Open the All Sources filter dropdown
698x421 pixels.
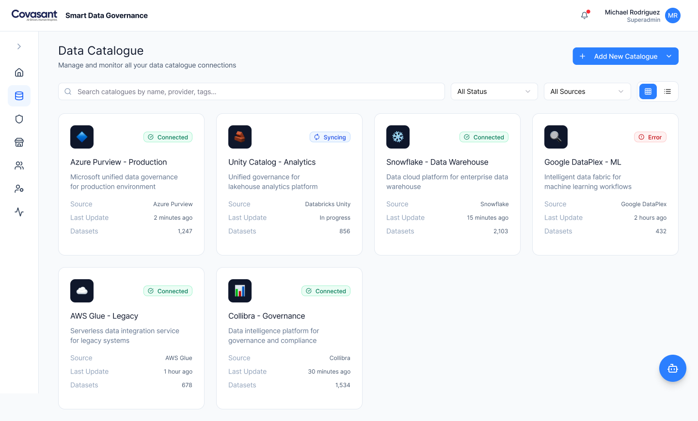tap(587, 91)
